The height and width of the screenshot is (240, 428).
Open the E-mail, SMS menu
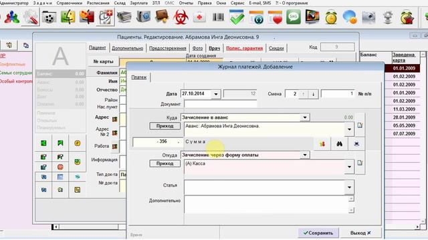(x=260, y=3)
